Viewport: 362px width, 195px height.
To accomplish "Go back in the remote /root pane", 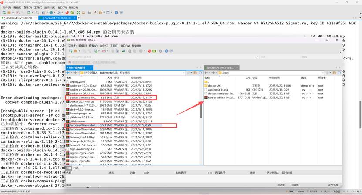I will (x=206, y=73).
